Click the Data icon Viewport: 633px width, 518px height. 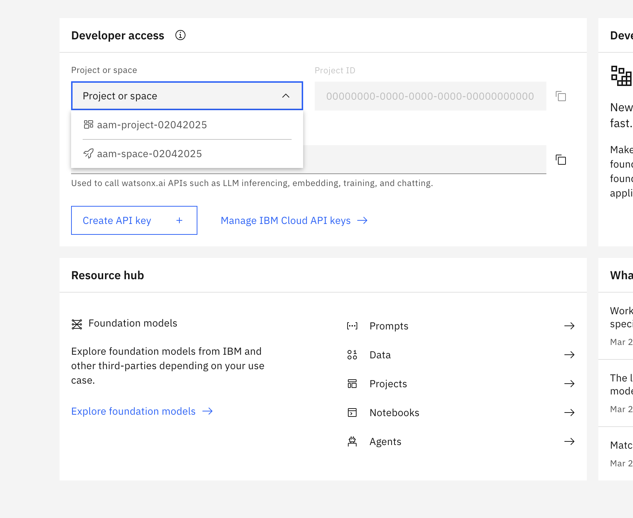pos(352,355)
